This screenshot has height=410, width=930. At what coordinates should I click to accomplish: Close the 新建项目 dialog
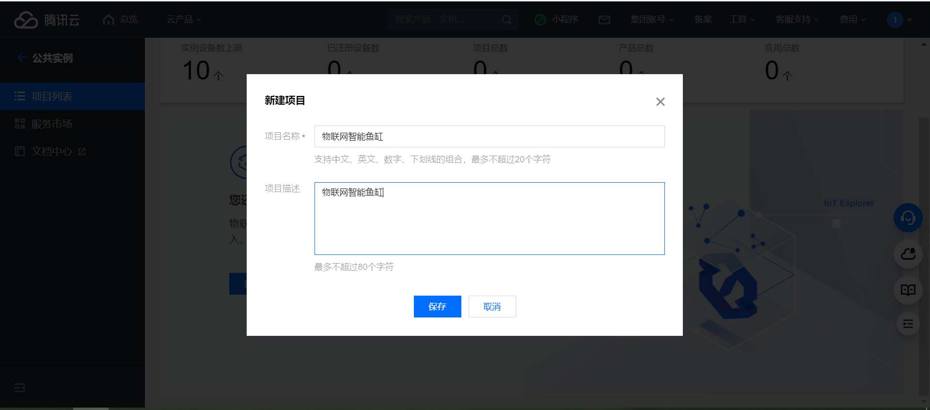tap(660, 102)
